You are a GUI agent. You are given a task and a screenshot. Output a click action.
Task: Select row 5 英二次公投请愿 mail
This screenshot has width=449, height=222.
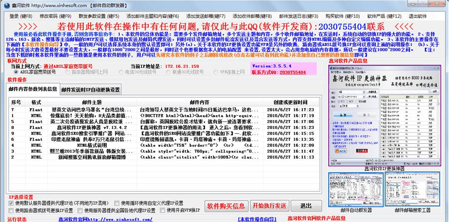click(x=164, y=121)
